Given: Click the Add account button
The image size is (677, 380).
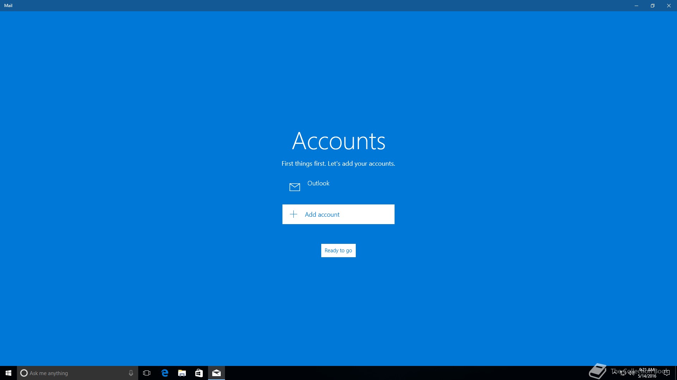Looking at the screenshot, I should (338, 214).
